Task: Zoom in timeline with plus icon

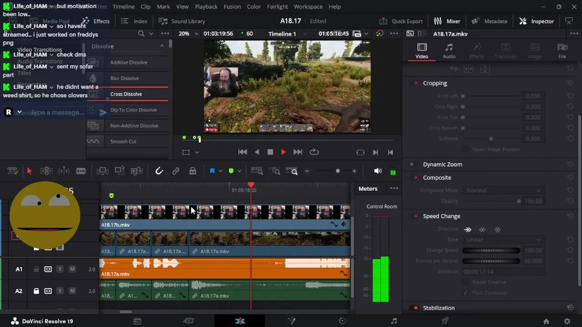Action: click(x=354, y=171)
